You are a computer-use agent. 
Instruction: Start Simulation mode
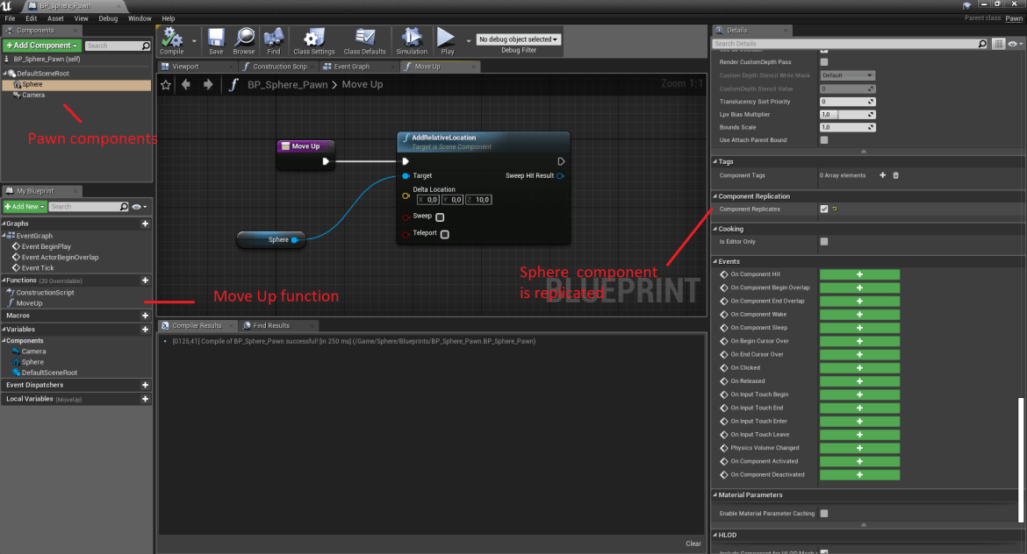tap(411, 39)
